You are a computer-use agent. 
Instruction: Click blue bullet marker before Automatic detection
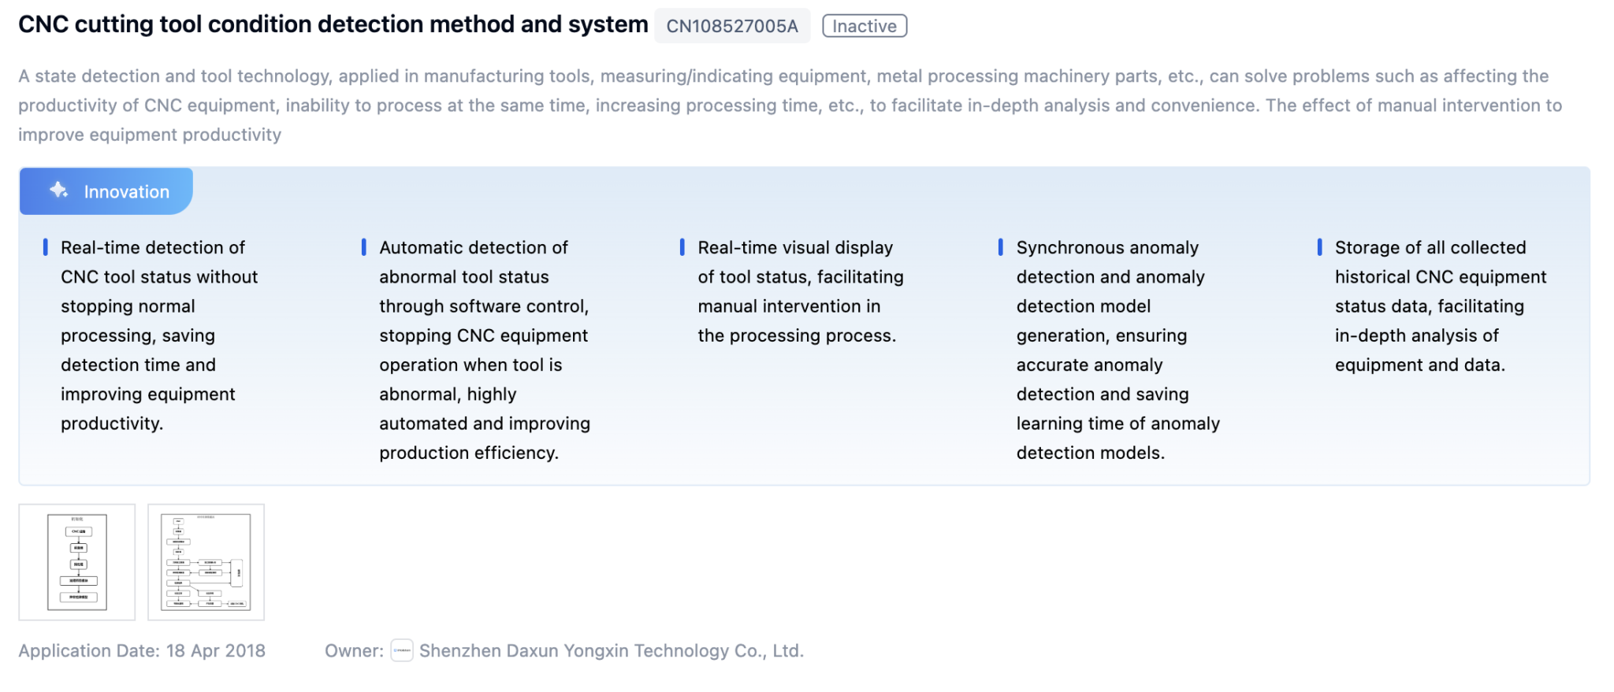tap(363, 247)
